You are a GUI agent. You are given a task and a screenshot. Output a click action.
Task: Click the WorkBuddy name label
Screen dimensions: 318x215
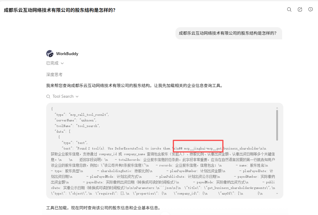click(67, 54)
